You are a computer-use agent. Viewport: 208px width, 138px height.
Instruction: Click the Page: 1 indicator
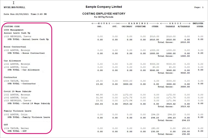click(199, 7)
